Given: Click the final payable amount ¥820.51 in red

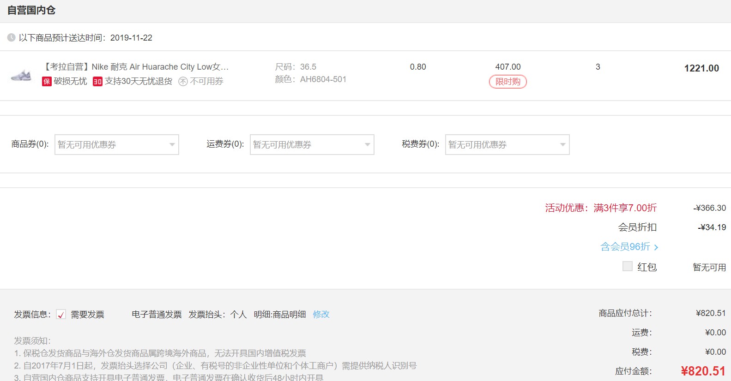Looking at the screenshot, I should click(x=703, y=371).
